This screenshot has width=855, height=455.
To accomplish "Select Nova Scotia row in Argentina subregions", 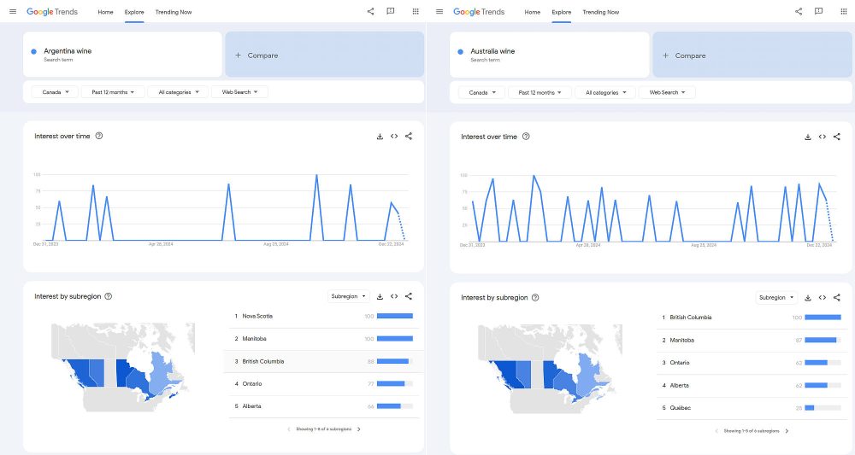I will click(323, 316).
